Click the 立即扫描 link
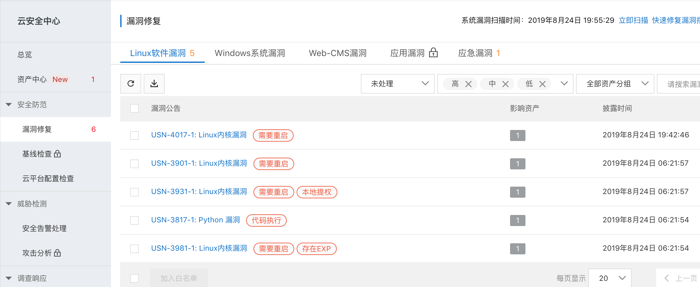The height and width of the screenshot is (287, 700). [633, 21]
